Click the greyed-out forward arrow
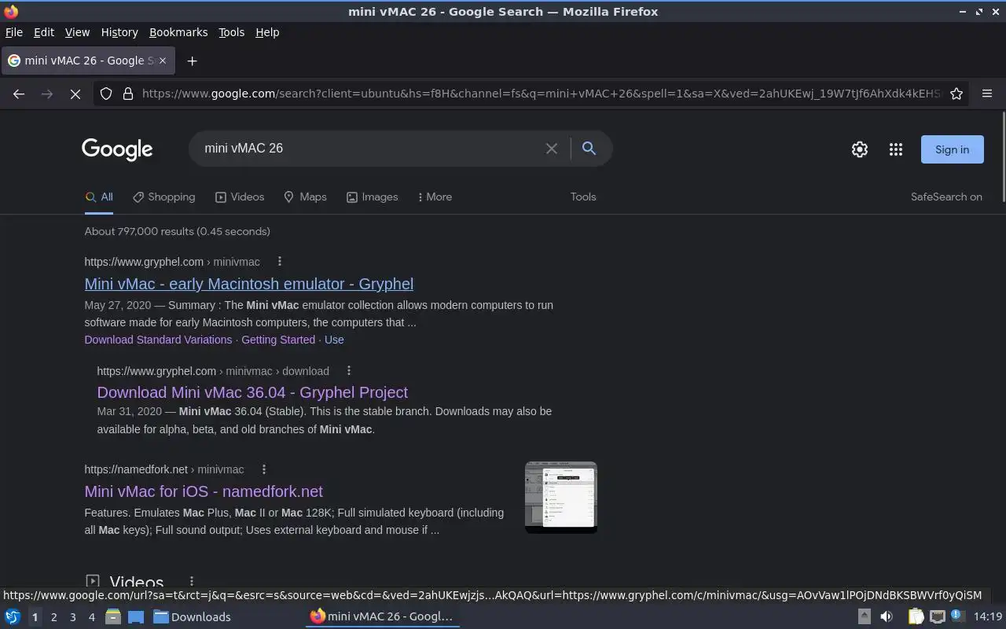 coord(47,94)
